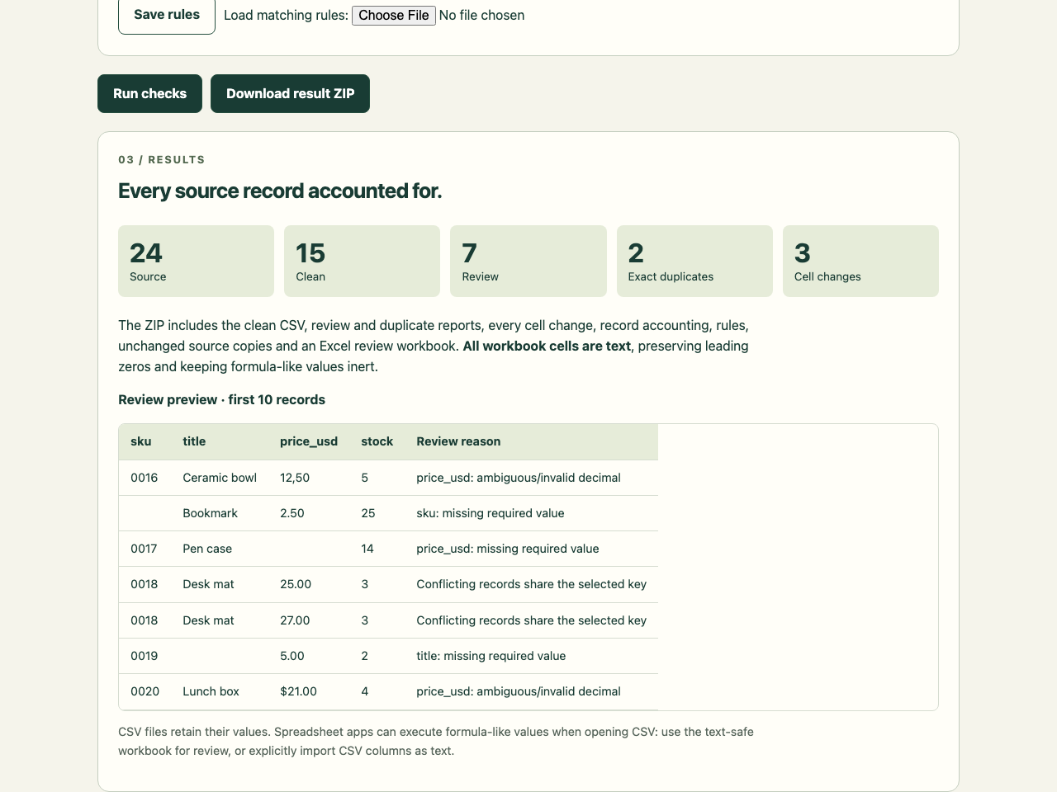Click the Cell changes card showing 3
Screen dimensions: 1057x792
pos(860,262)
